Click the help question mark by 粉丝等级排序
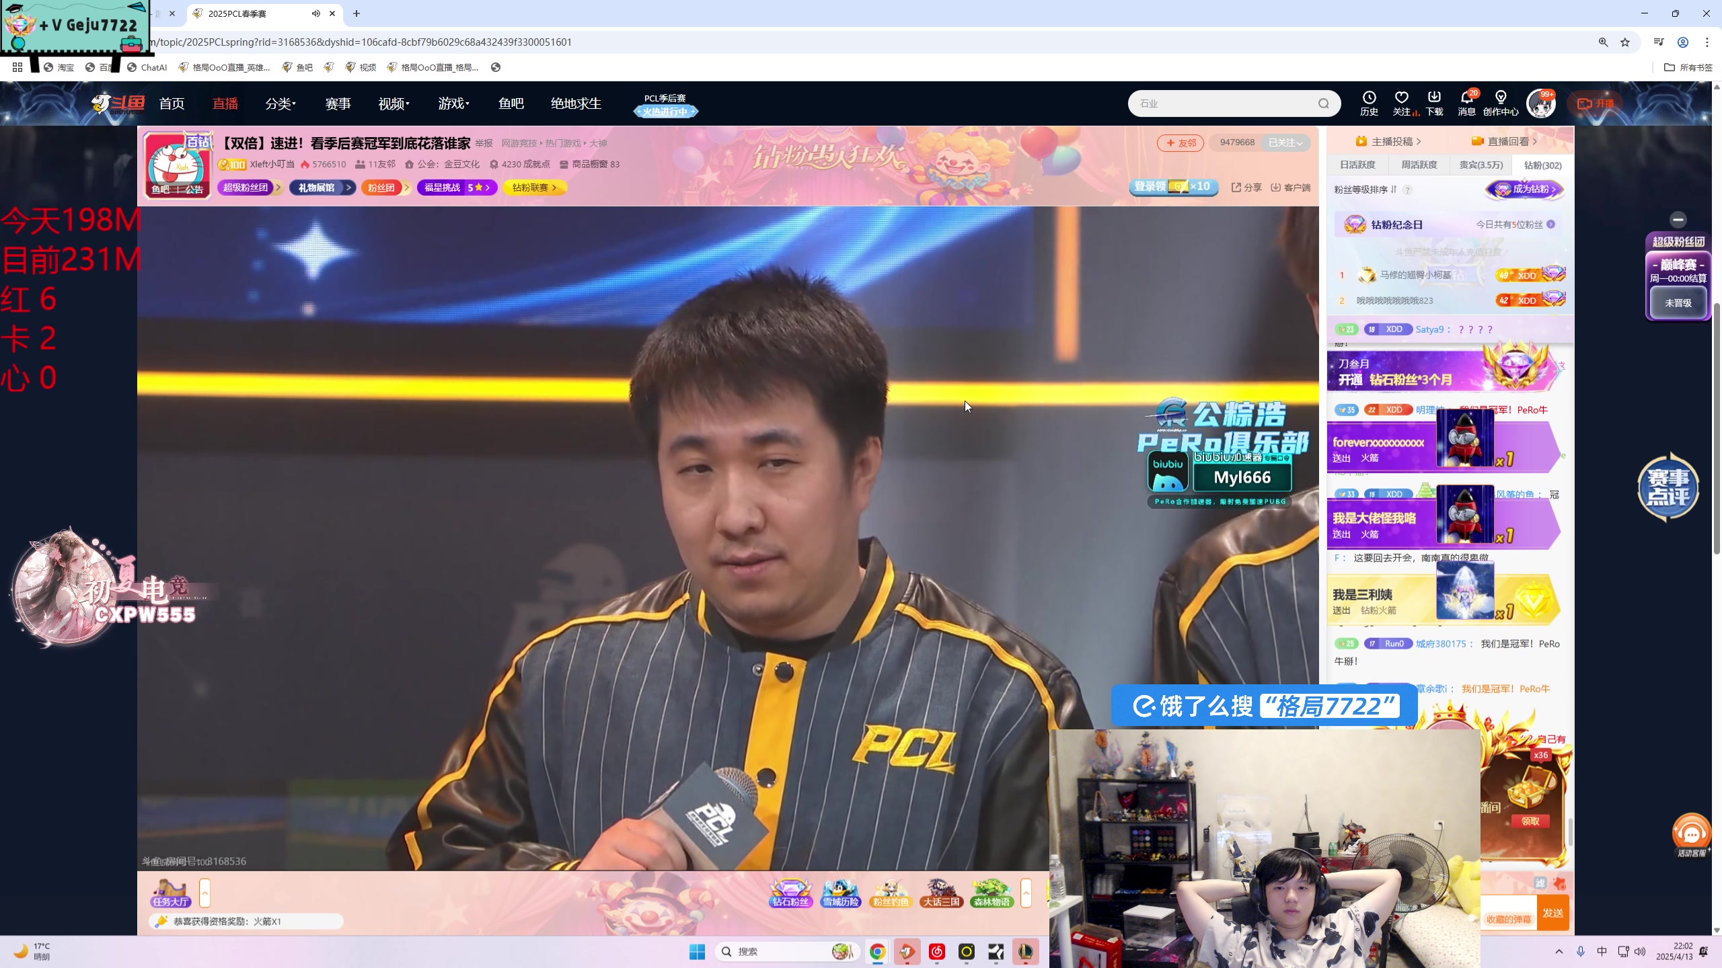The image size is (1722, 968). [x=1407, y=190]
